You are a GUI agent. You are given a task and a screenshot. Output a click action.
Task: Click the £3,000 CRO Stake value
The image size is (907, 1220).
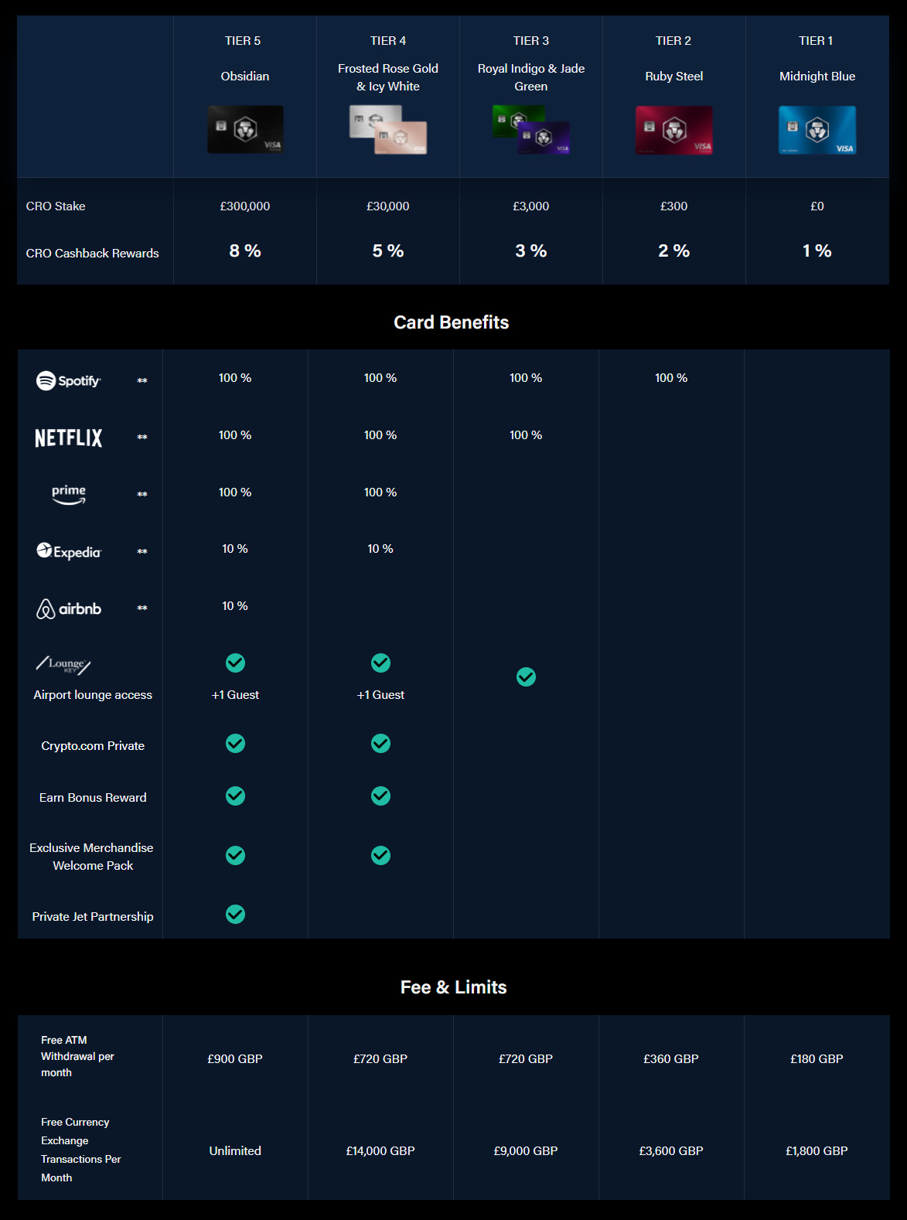point(531,206)
